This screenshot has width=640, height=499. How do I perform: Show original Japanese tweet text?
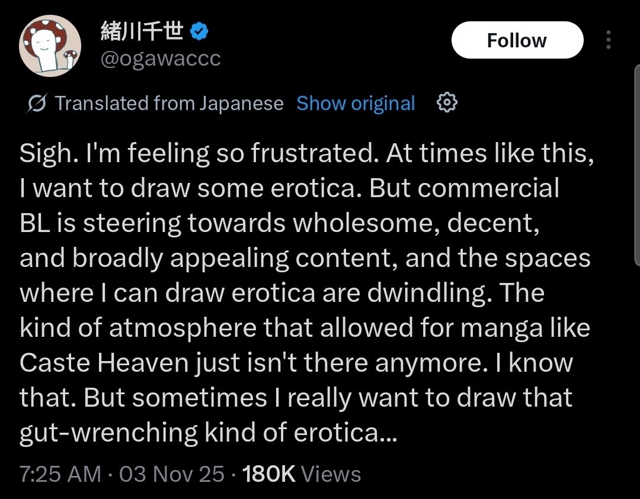pos(356,104)
